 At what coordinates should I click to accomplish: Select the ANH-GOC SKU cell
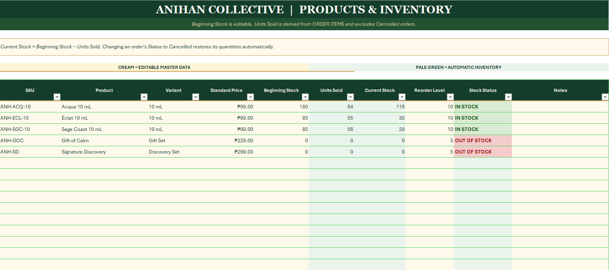(30, 141)
